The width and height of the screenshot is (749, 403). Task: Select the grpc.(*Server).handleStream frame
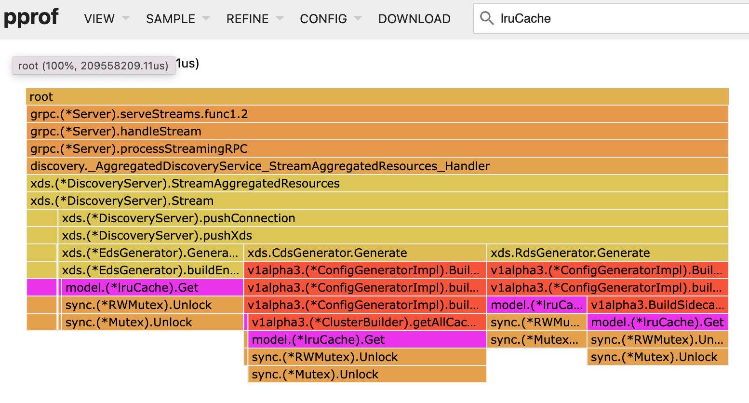(376, 131)
